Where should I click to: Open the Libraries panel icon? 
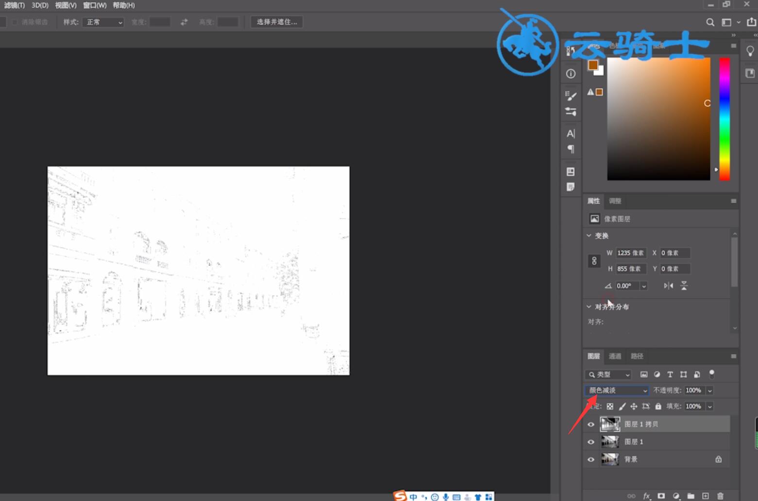(x=750, y=73)
